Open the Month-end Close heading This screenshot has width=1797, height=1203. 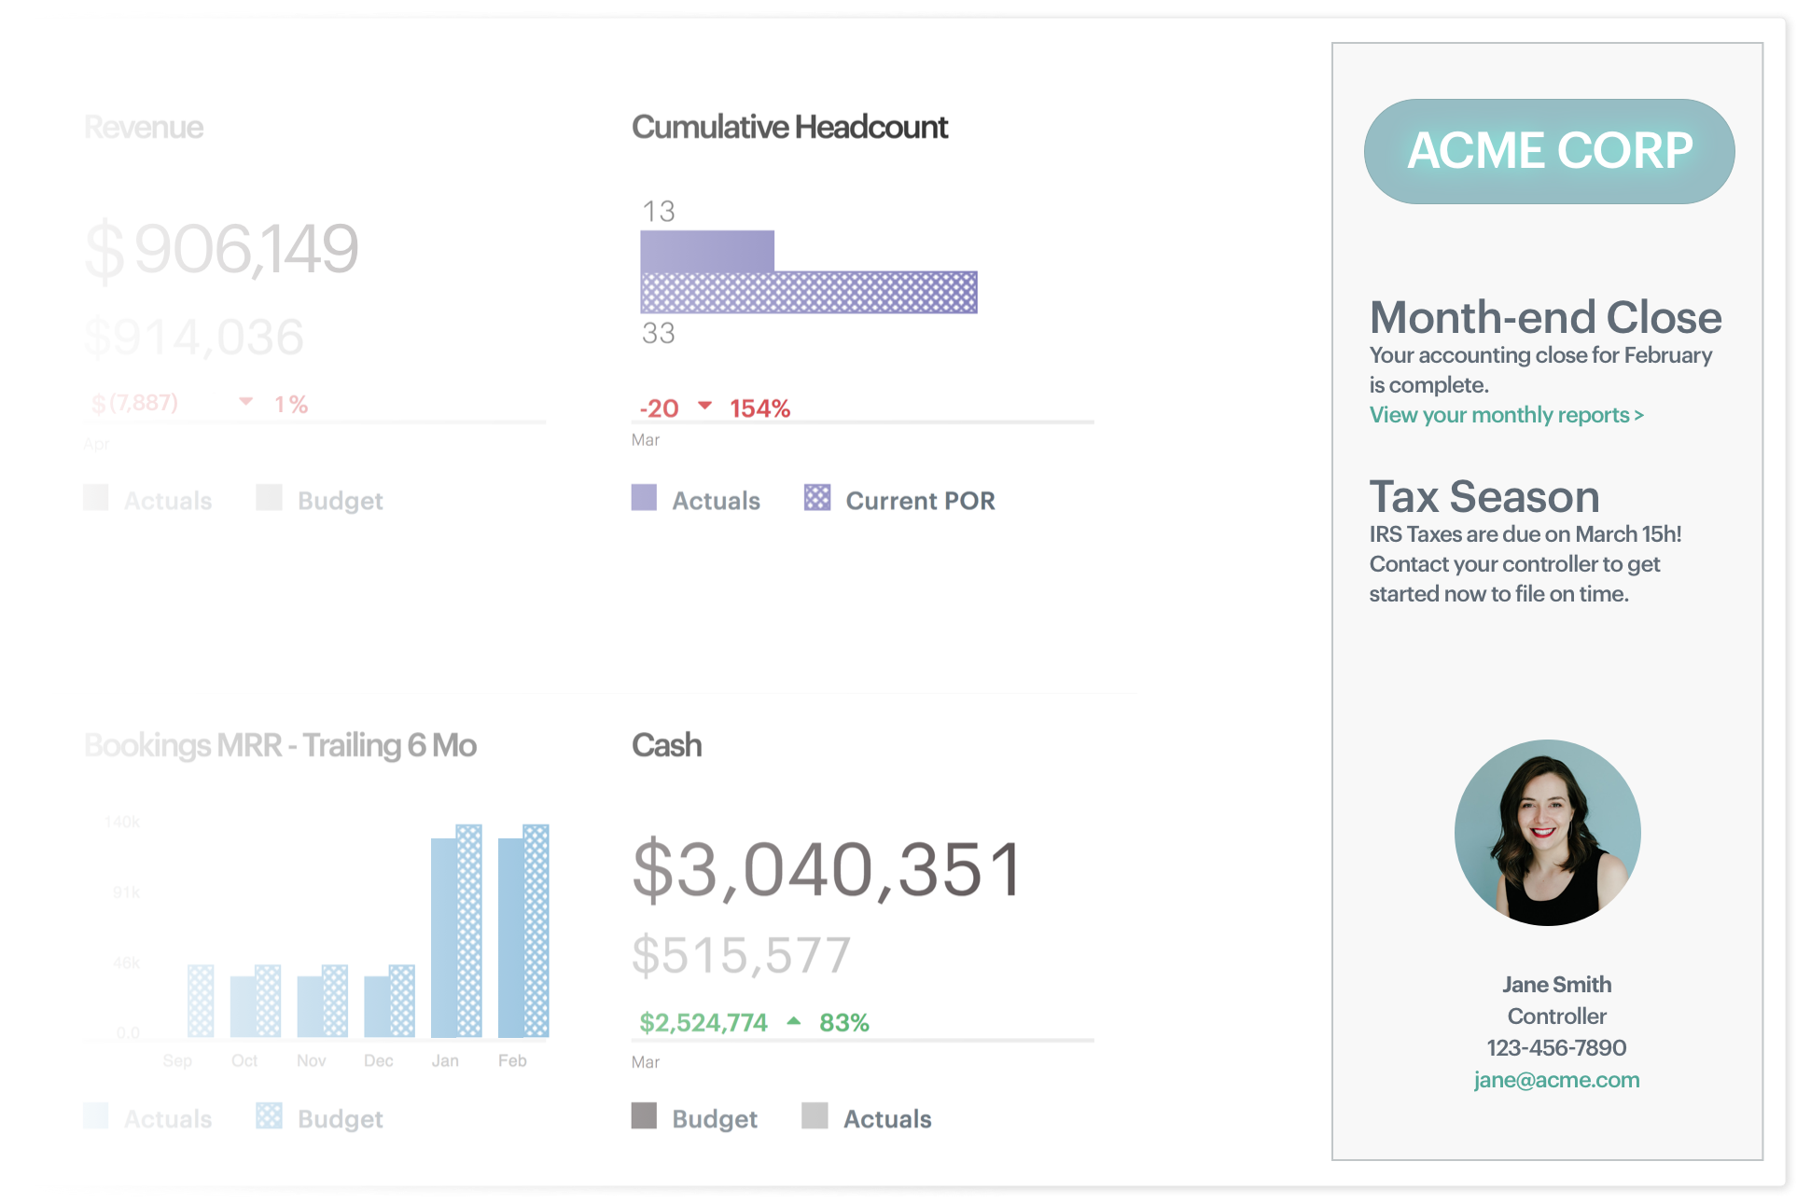click(1545, 317)
